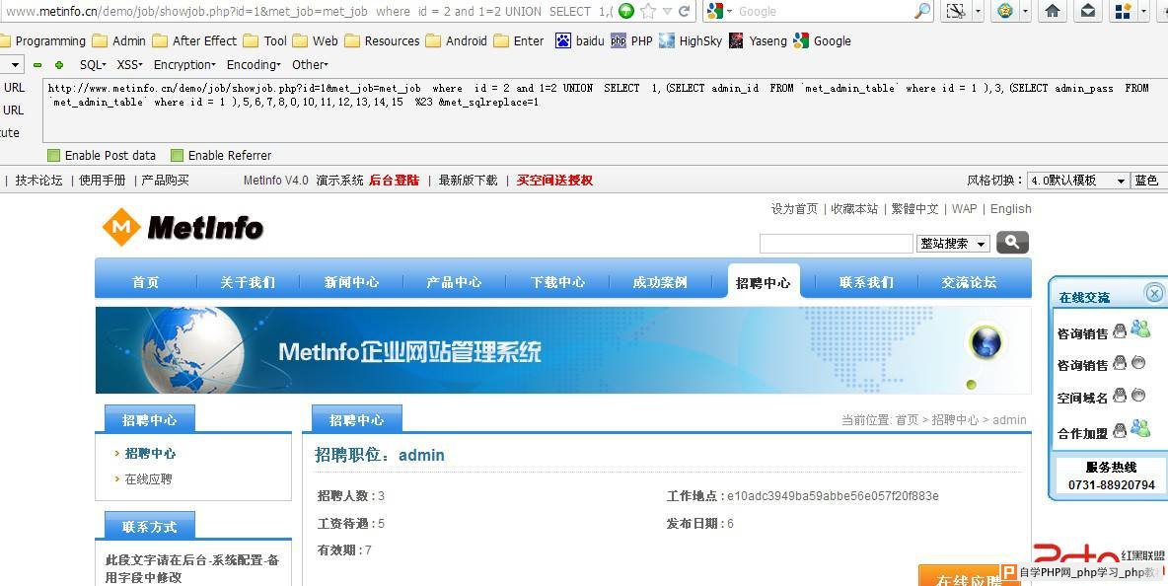
Task: Open the Google bookmark
Action: (x=823, y=41)
